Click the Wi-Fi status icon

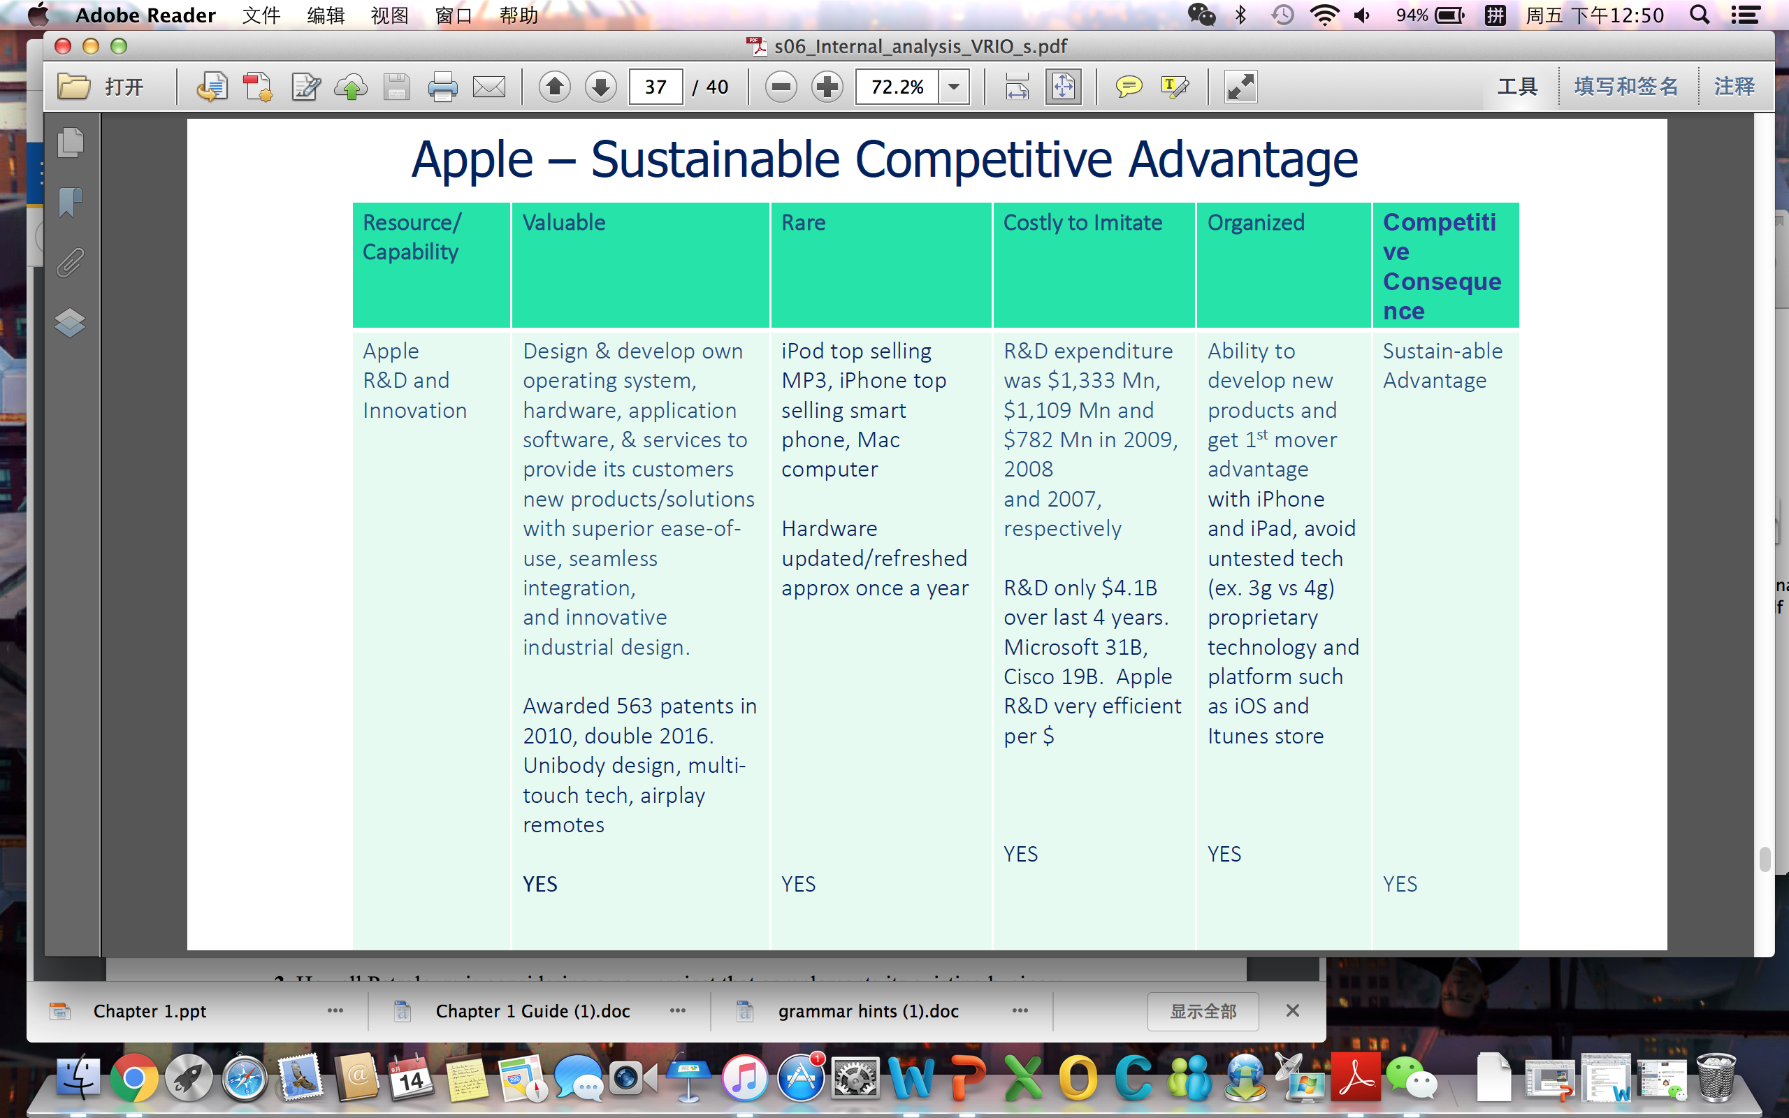point(1324,15)
